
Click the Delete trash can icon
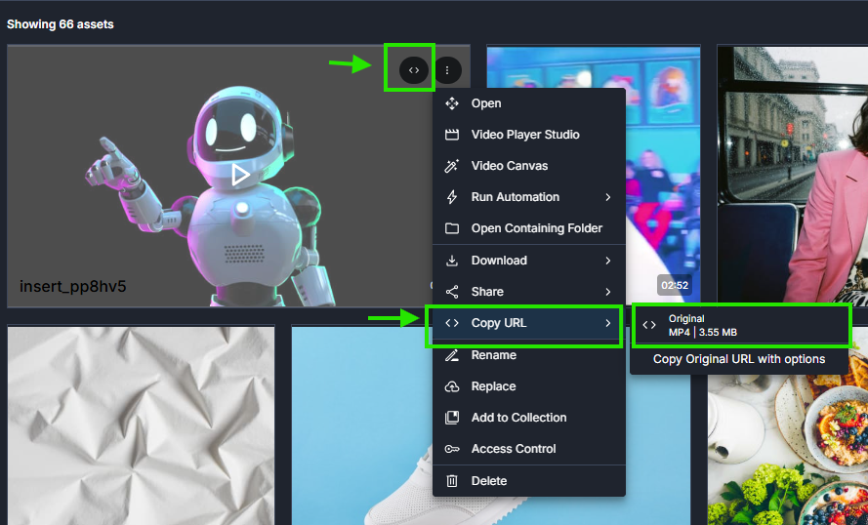point(452,481)
